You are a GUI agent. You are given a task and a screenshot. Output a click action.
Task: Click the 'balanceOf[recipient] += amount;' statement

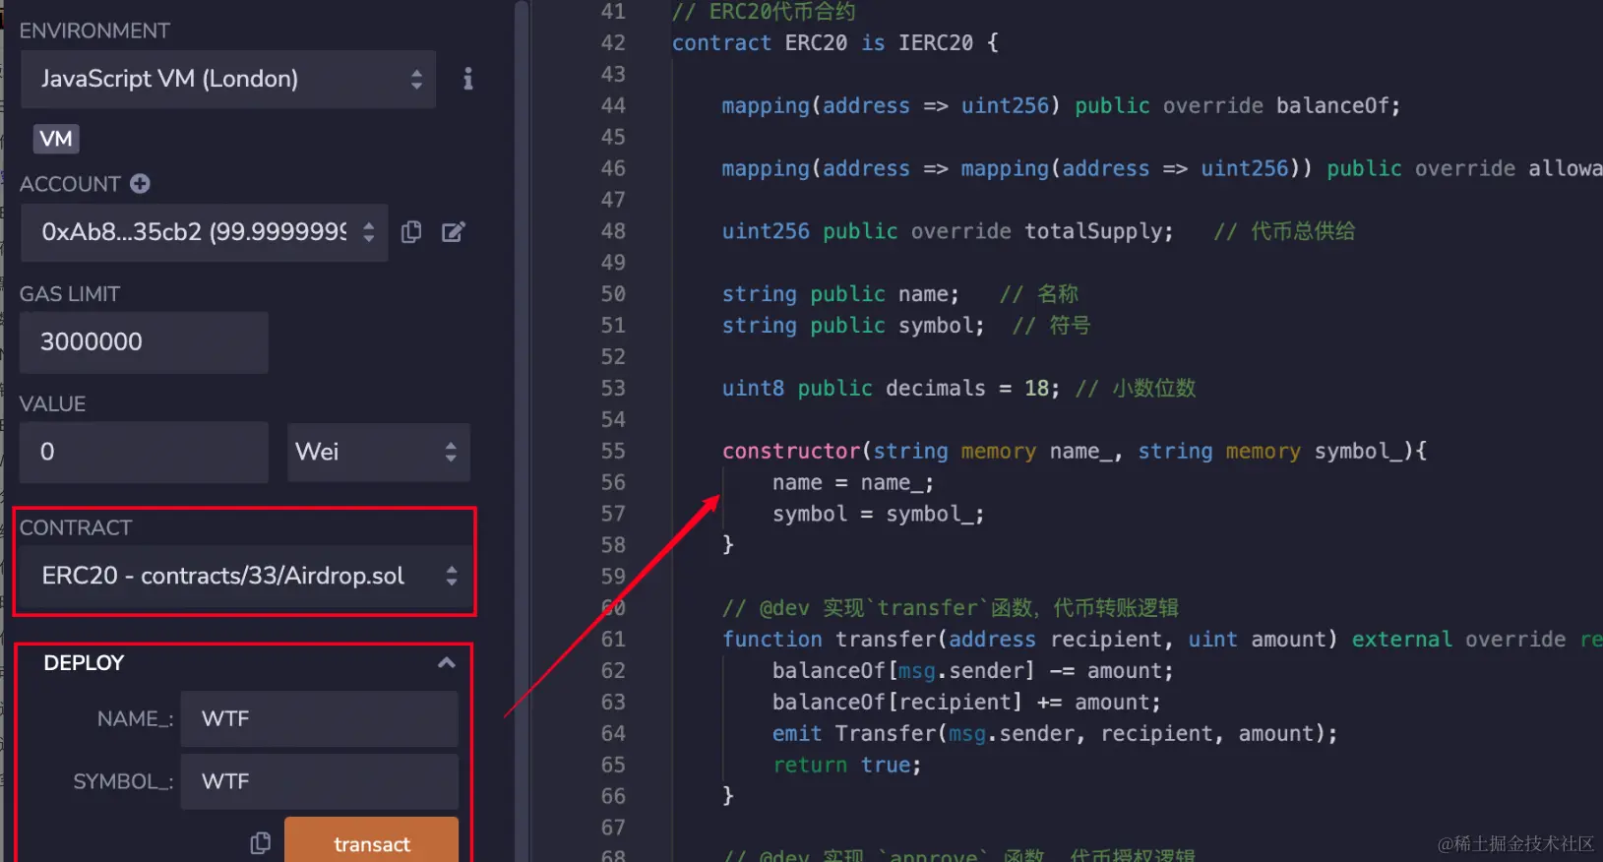(x=966, y=703)
